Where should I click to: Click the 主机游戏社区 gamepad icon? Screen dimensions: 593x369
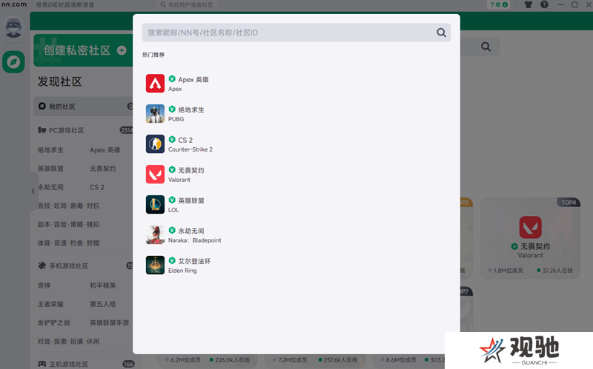pyautogui.click(x=42, y=364)
